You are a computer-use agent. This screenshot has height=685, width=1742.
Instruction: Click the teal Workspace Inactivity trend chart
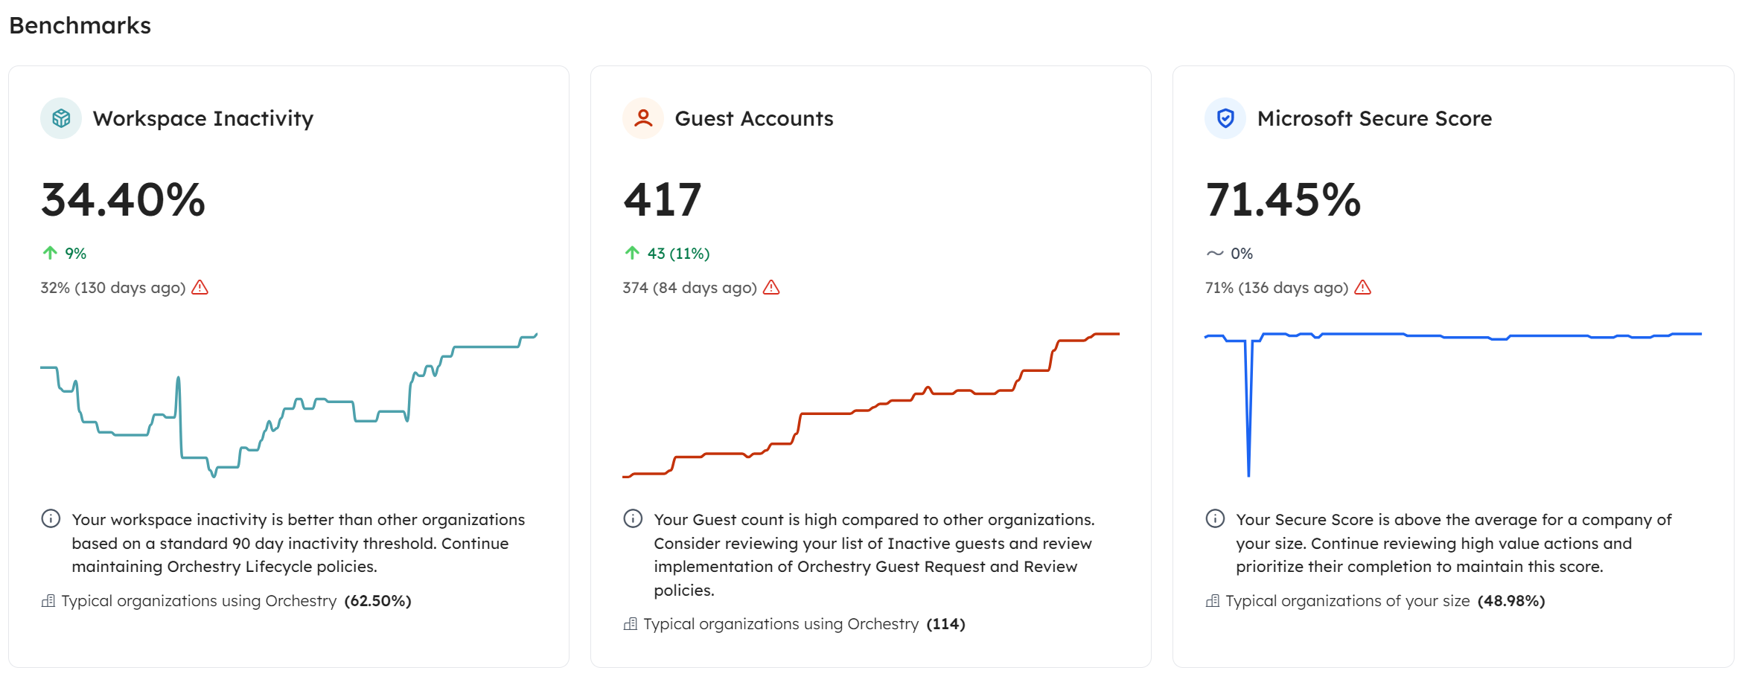pyautogui.click(x=289, y=405)
